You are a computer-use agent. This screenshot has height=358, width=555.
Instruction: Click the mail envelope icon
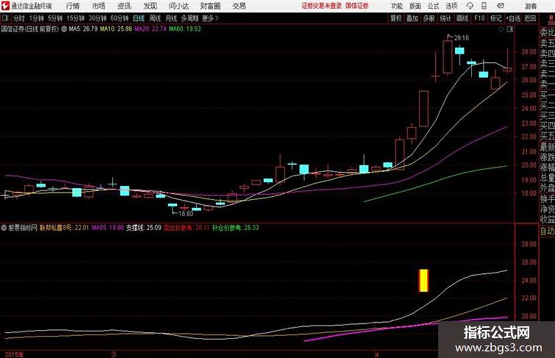coord(500,6)
